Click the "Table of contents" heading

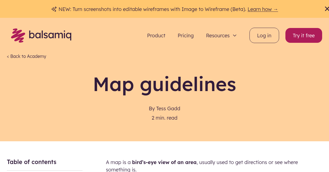pyautogui.click(x=32, y=162)
